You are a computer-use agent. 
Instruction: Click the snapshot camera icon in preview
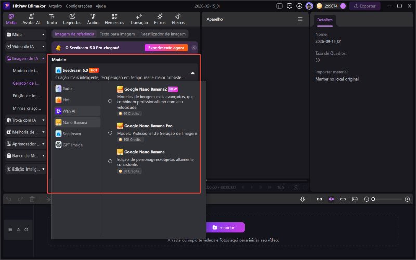(296, 187)
